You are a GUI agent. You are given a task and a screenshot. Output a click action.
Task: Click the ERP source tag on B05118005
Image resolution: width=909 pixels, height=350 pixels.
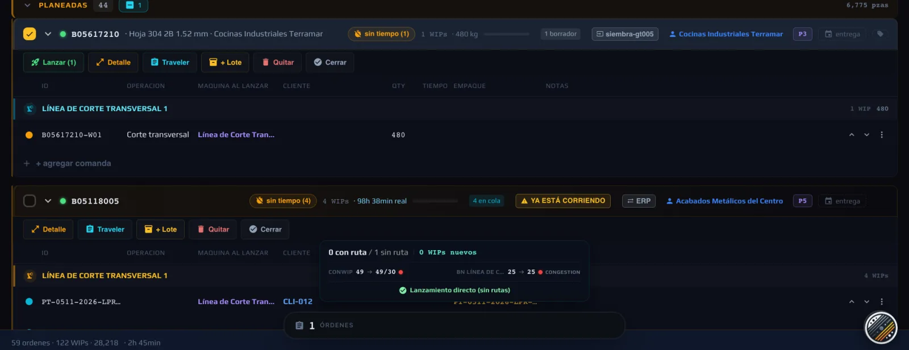(639, 201)
